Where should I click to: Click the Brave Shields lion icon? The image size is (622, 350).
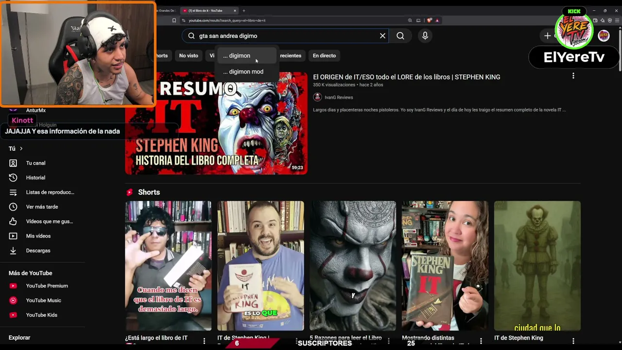429,20
